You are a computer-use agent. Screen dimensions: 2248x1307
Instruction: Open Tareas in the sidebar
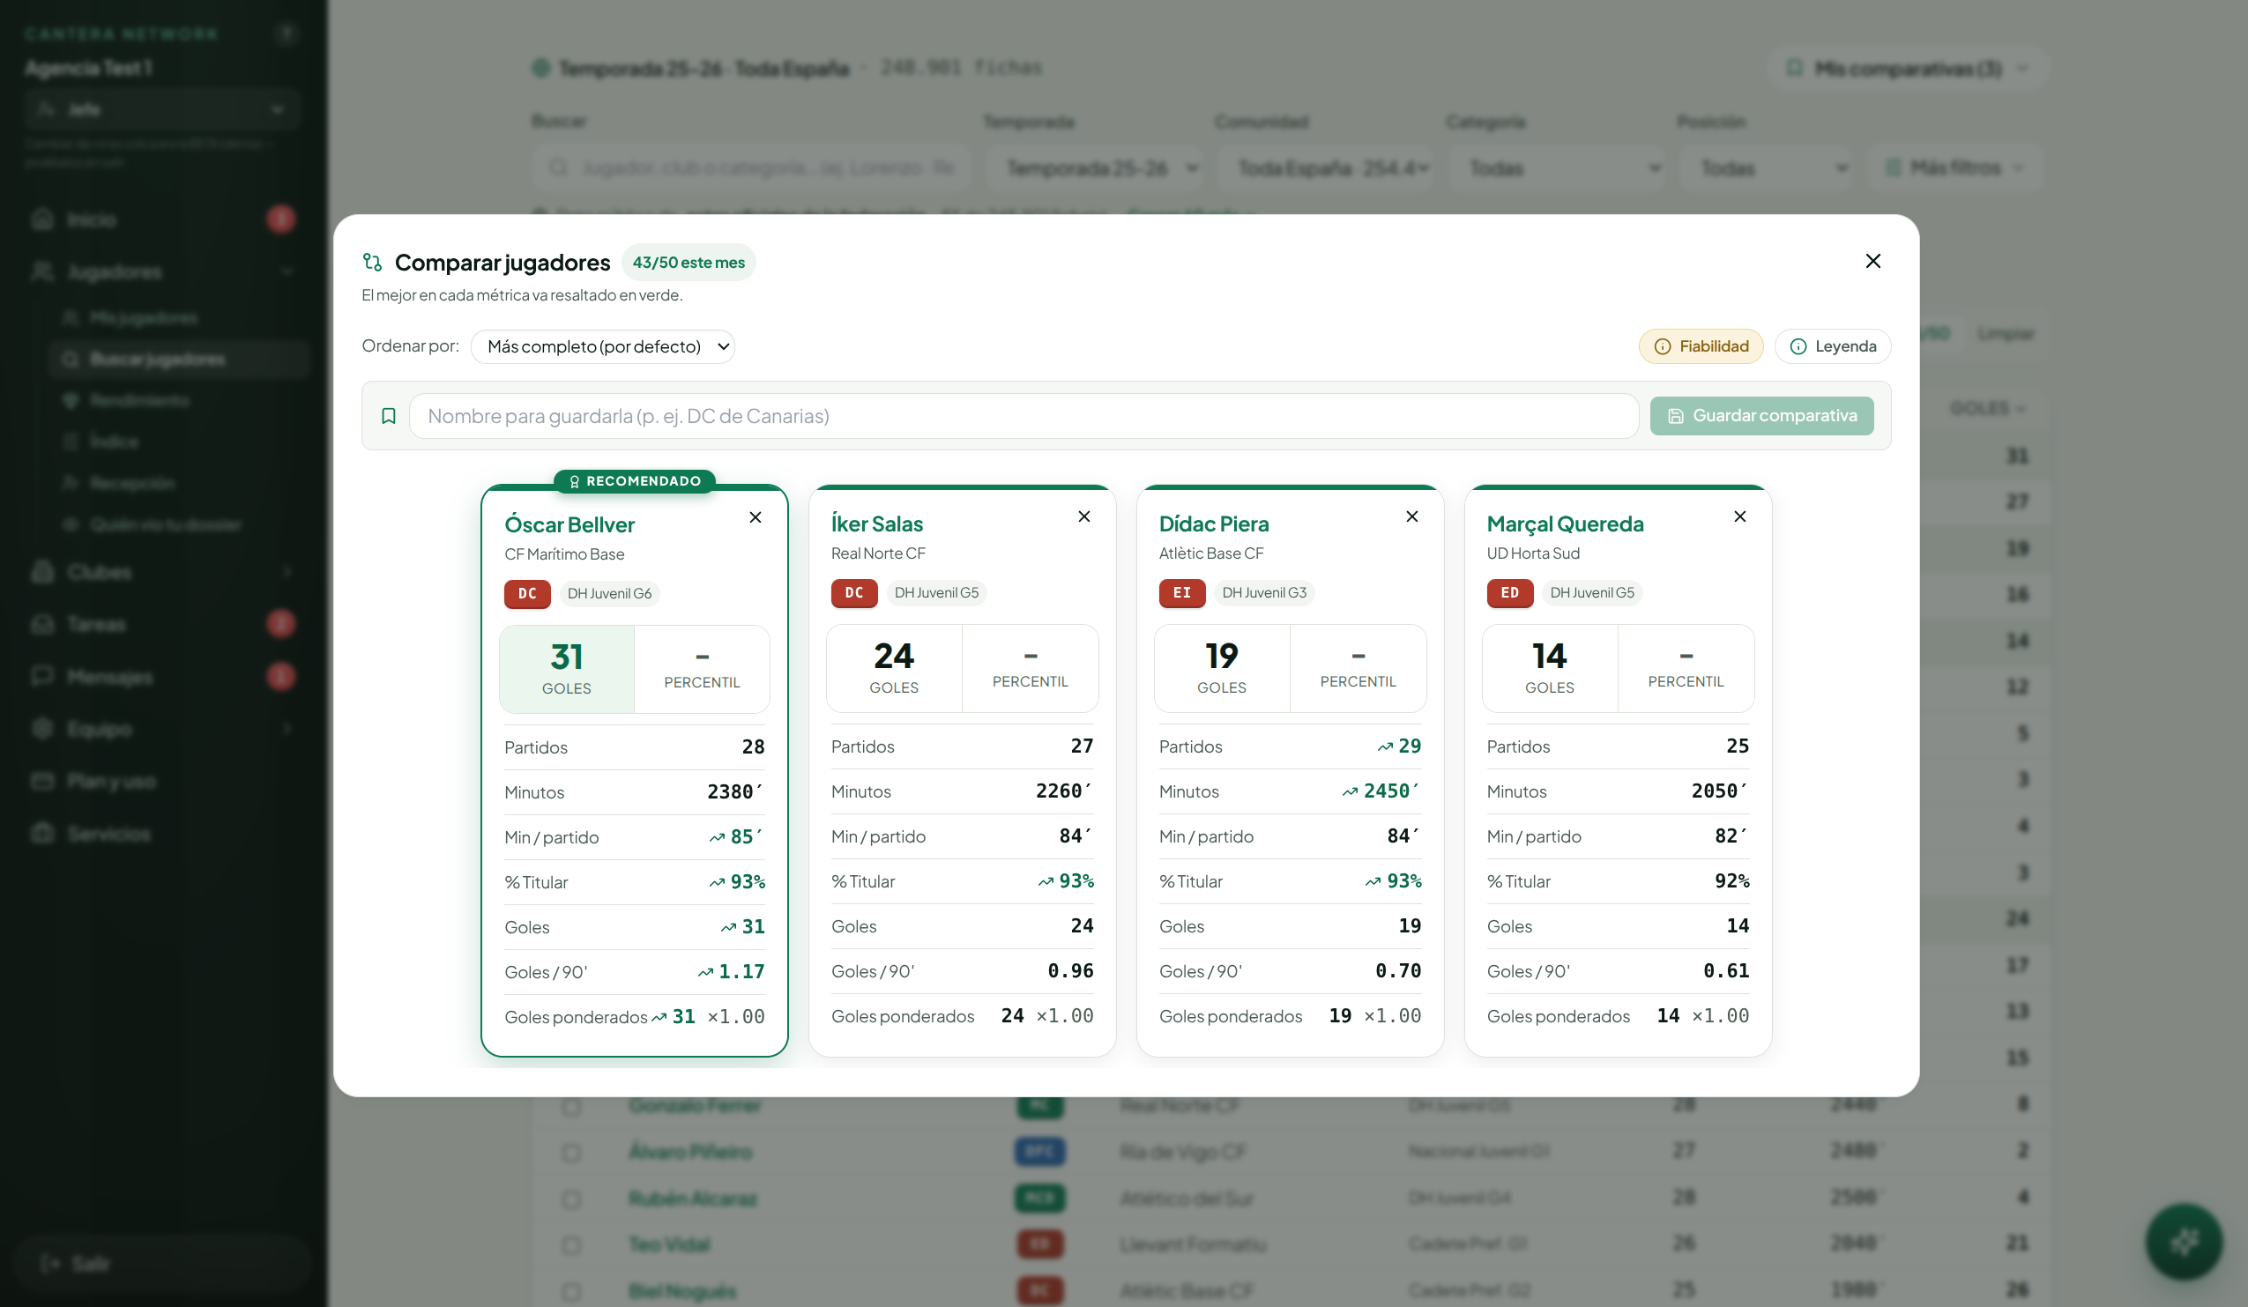pyautogui.click(x=162, y=624)
